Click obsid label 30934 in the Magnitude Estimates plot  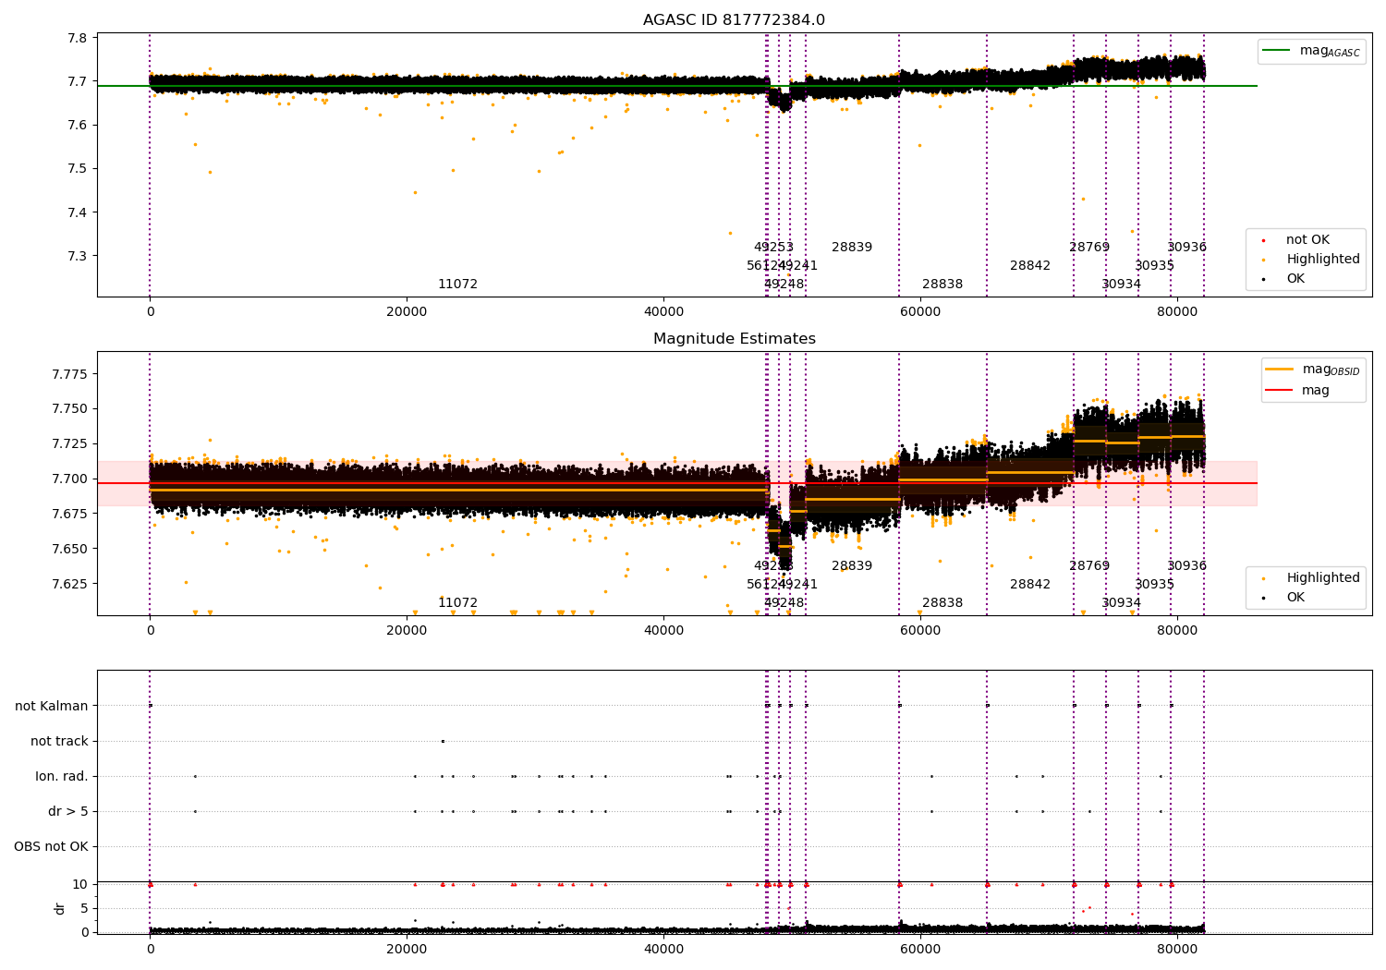1121,603
